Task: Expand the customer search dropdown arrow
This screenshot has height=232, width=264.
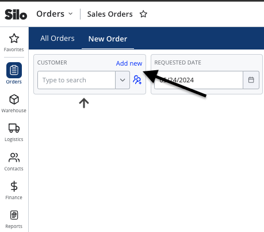Action: pos(123,80)
